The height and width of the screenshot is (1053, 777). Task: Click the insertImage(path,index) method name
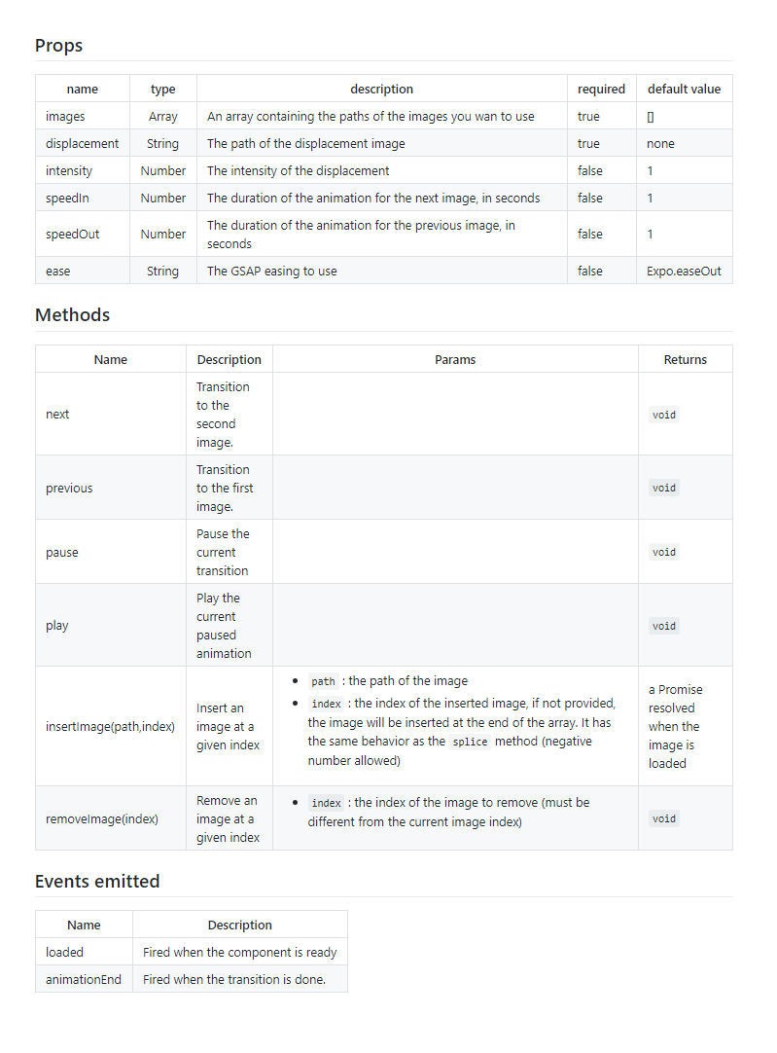[x=110, y=727]
